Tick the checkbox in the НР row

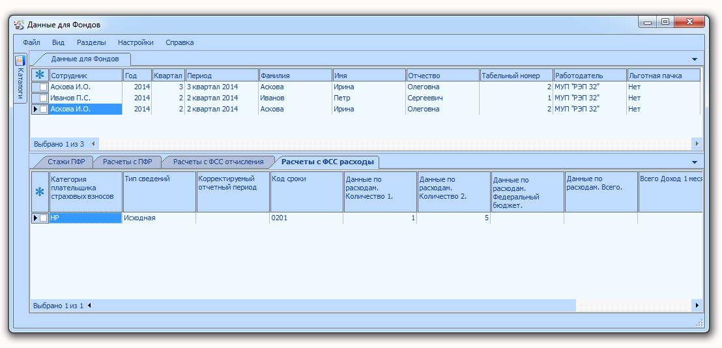(43, 218)
